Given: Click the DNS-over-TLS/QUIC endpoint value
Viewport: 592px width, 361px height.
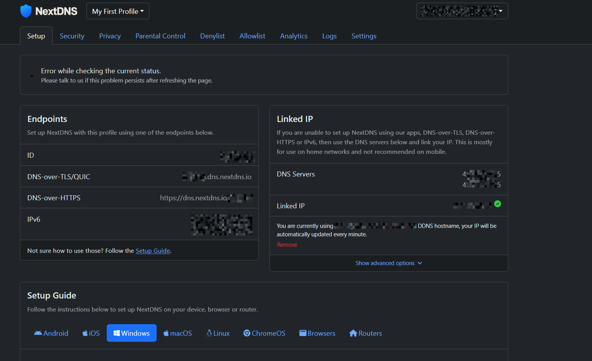Looking at the screenshot, I should (217, 177).
